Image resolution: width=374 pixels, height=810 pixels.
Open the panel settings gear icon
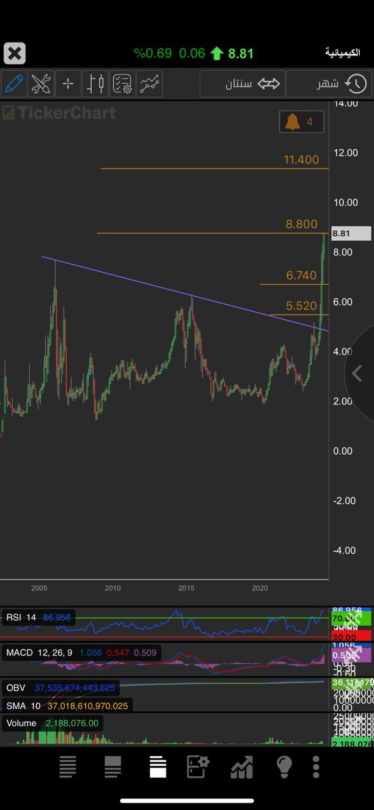tap(196, 767)
